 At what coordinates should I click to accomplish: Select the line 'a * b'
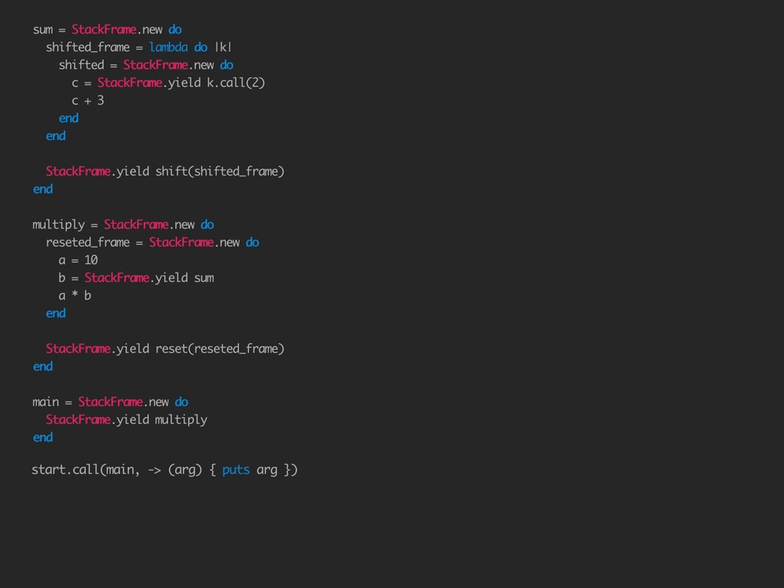(75, 296)
